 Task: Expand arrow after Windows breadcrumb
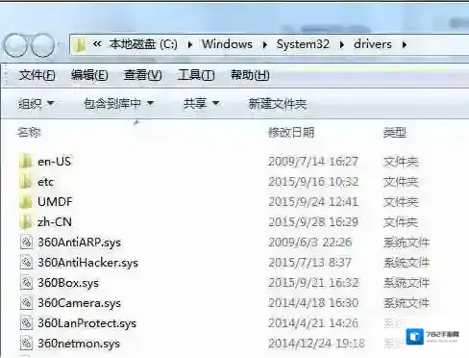pyautogui.click(x=264, y=44)
